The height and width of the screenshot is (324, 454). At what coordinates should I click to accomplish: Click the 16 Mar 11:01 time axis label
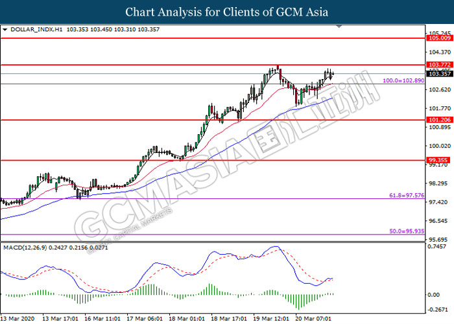click(x=102, y=319)
